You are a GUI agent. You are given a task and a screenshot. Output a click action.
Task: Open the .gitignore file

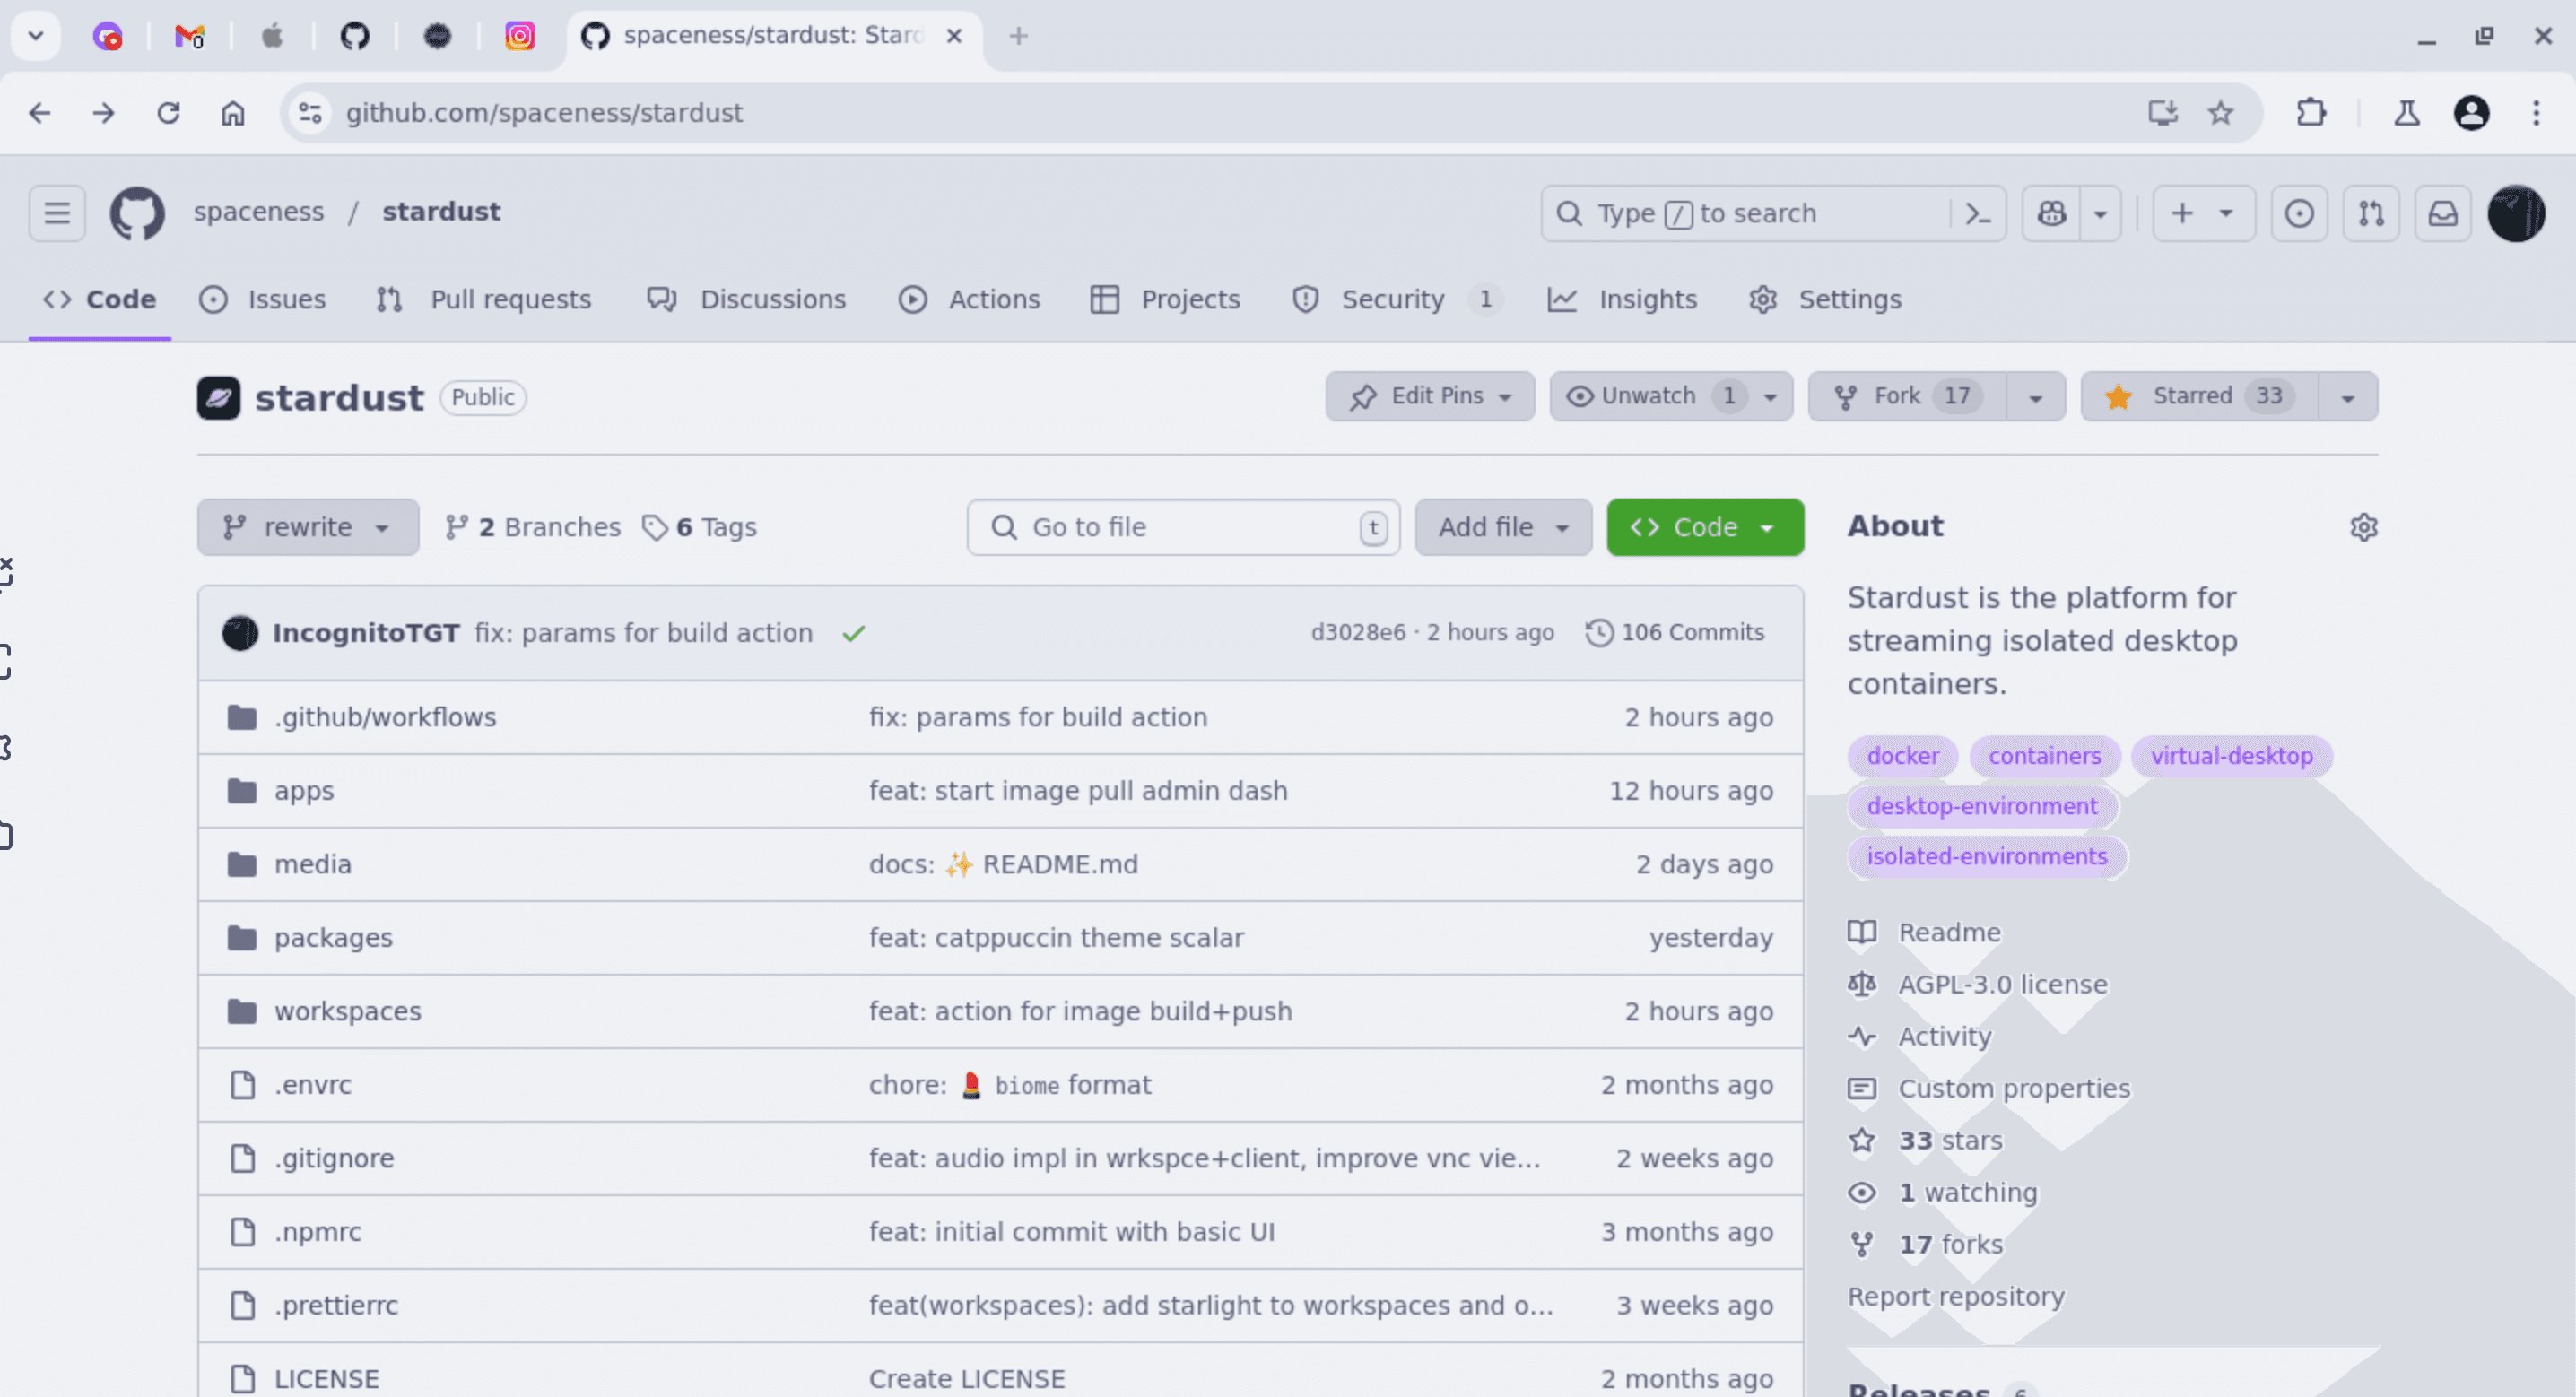(x=334, y=1158)
